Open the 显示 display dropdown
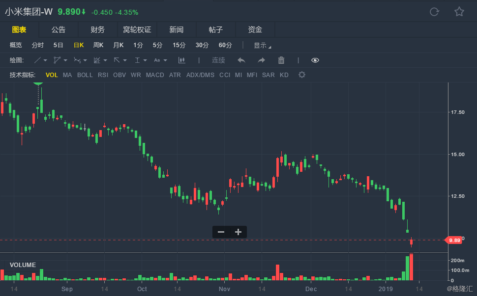 point(262,46)
